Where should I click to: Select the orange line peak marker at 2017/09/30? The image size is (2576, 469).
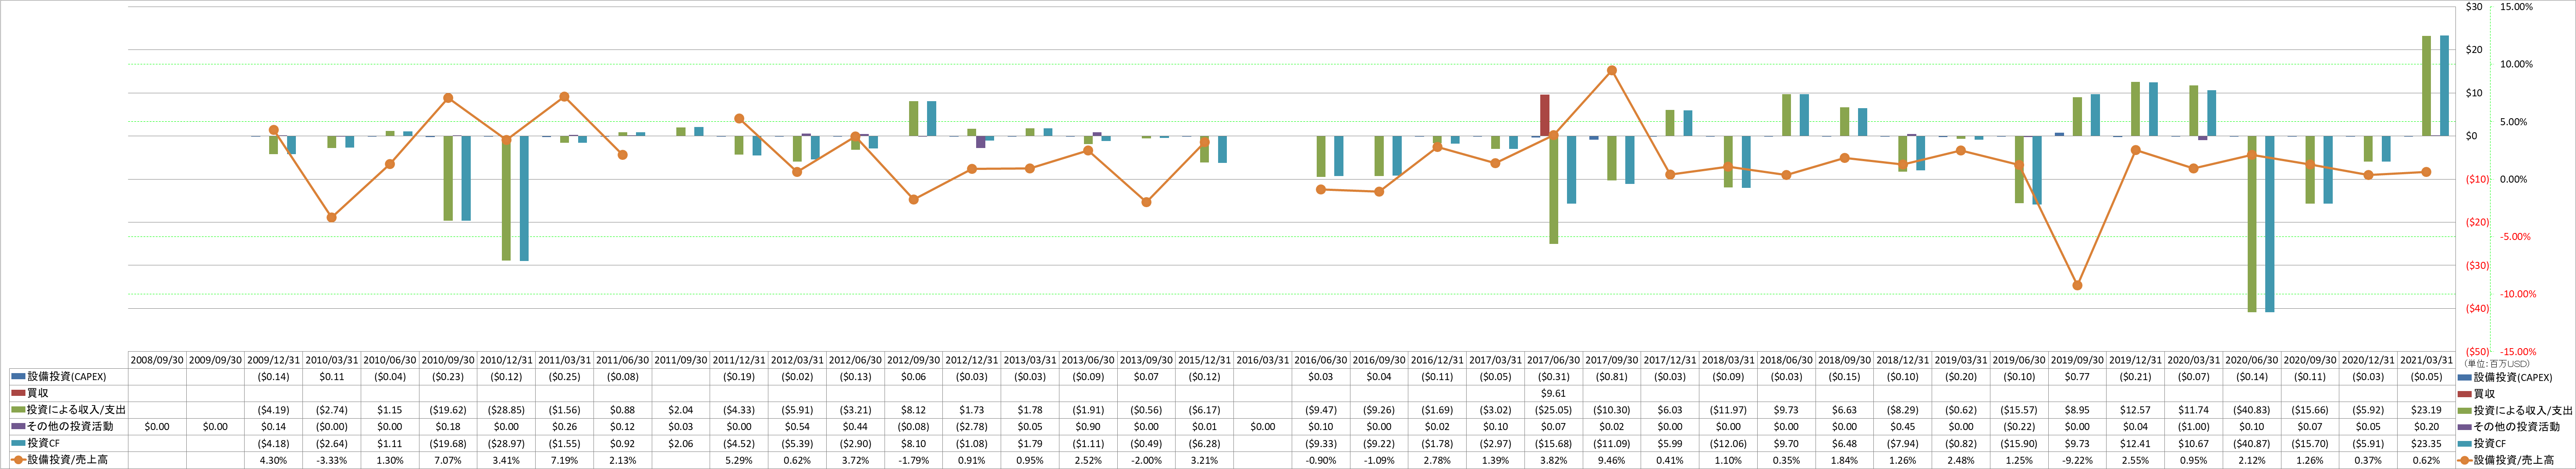[x=1611, y=71]
